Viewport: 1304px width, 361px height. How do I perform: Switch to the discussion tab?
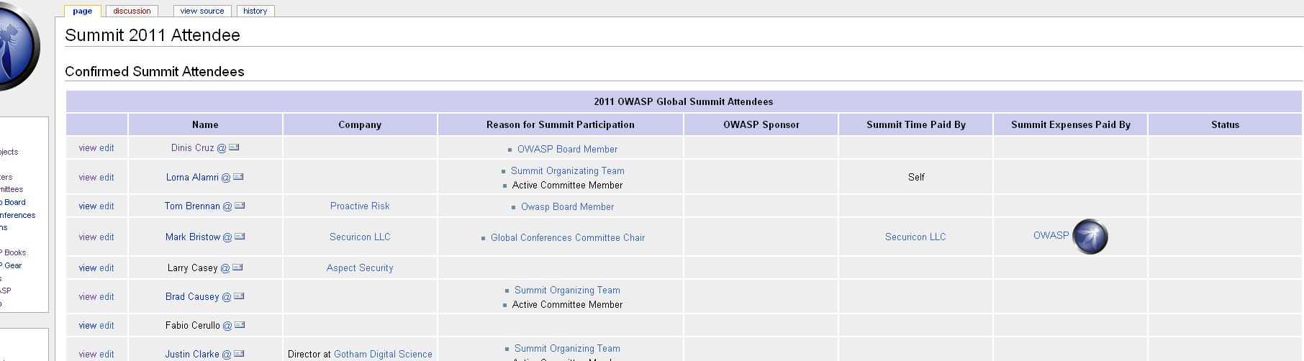tap(132, 11)
